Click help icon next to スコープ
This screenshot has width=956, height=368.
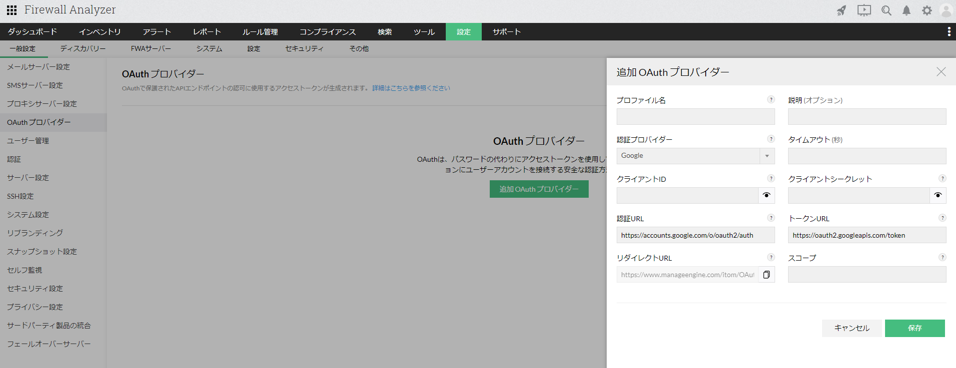pyautogui.click(x=943, y=257)
